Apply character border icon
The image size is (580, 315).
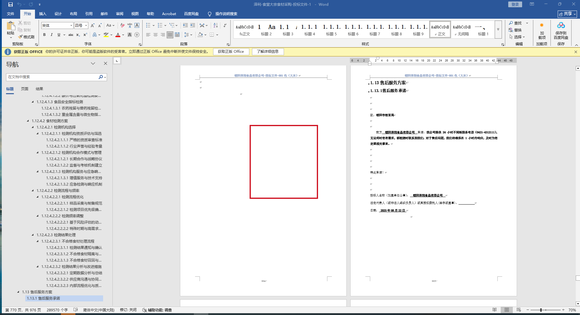point(137,26)
